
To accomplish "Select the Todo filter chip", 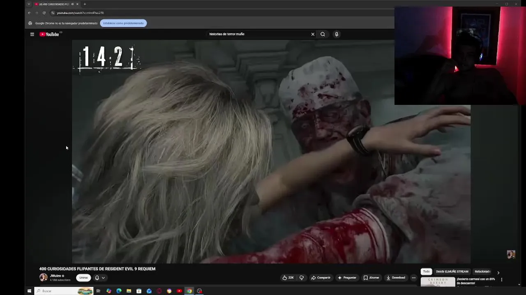I will pyautogui.click(x=426, y=272).
